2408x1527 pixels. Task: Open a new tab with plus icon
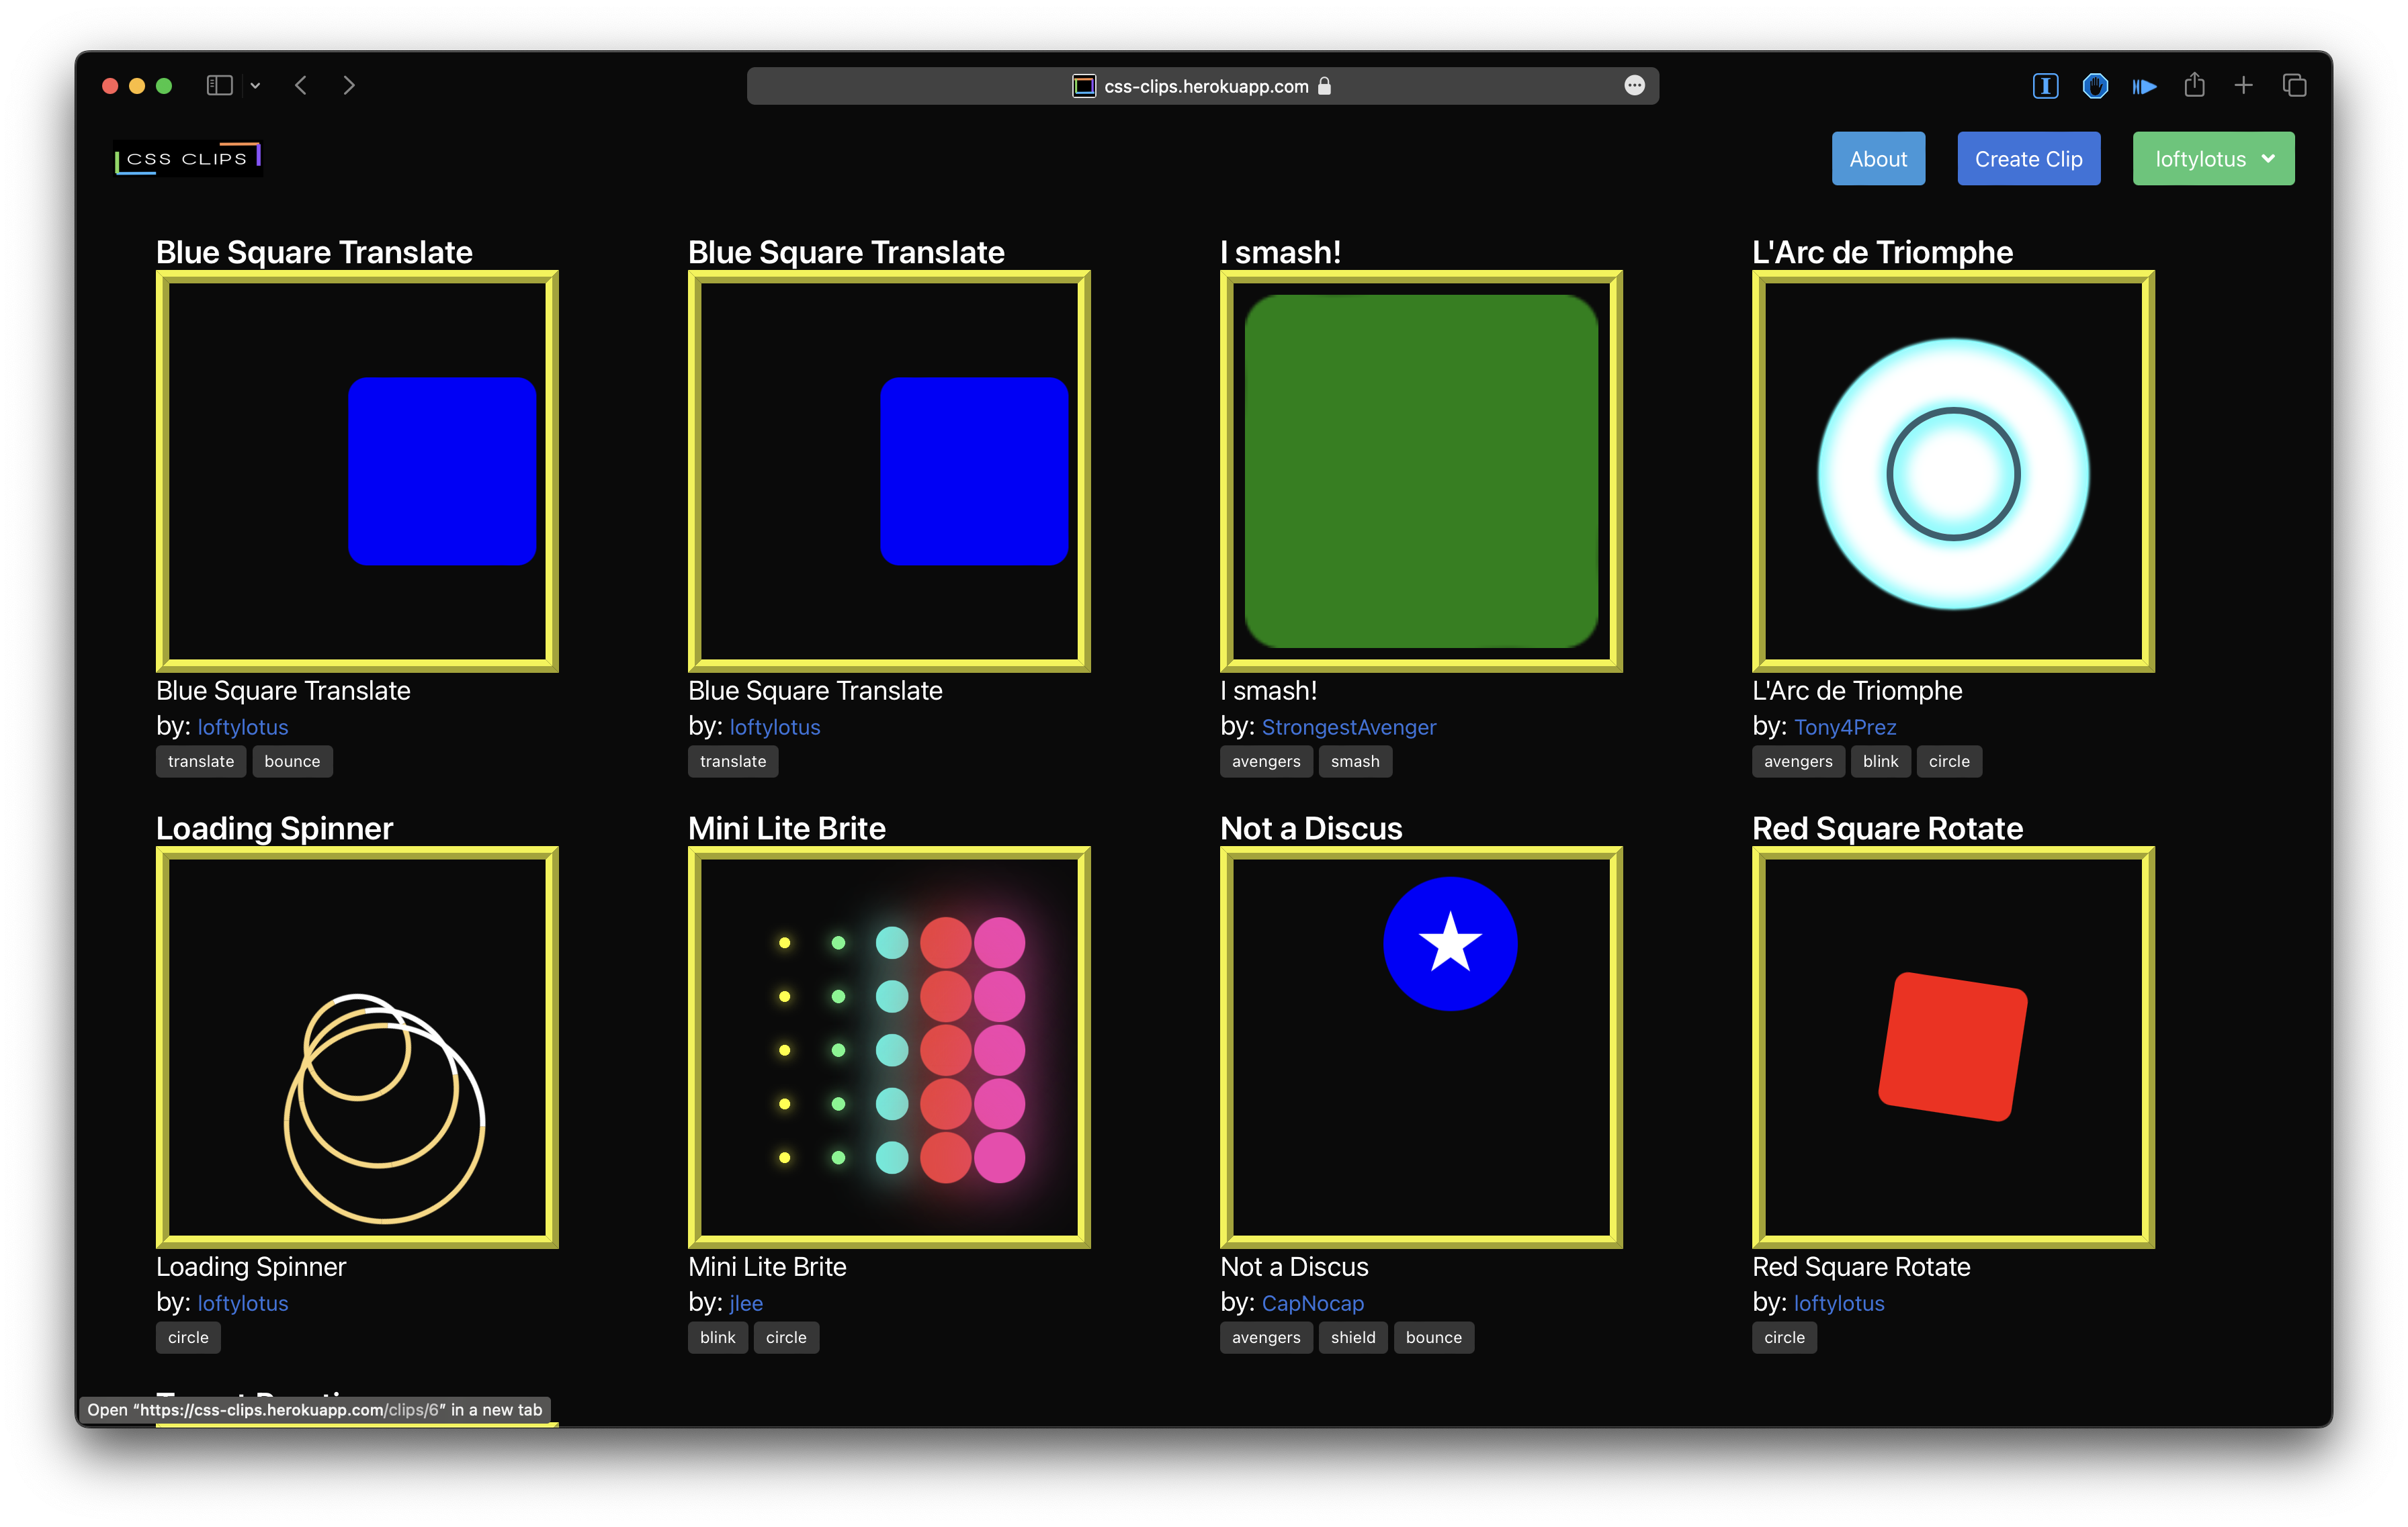[x=2243, y=86]
